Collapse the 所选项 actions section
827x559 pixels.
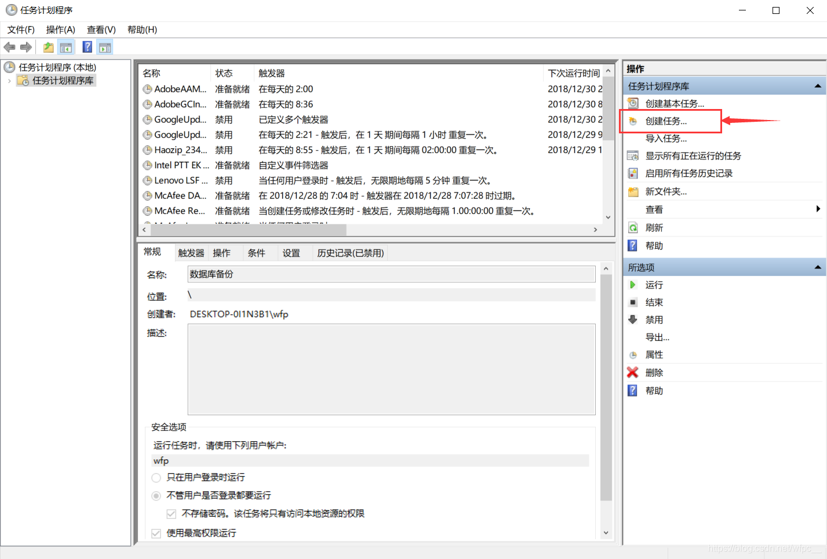coord(818,267)
